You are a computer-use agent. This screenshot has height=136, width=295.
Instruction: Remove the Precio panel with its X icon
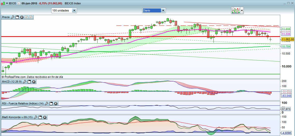[22, 17]
